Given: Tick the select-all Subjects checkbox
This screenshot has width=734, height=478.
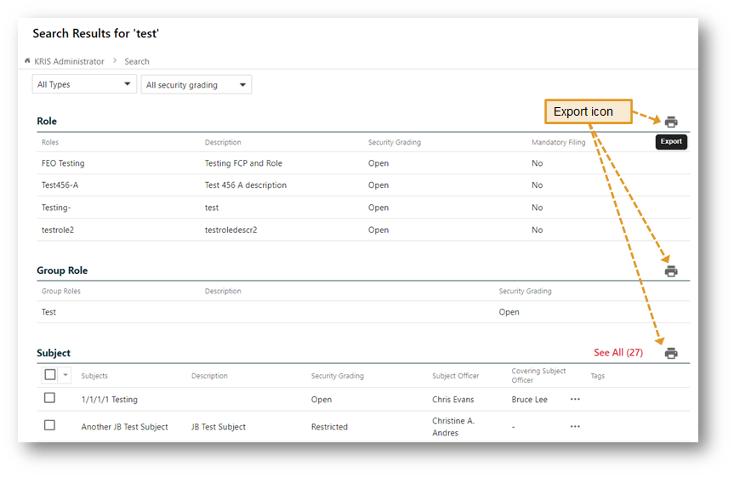Looking at the screenshot, I should click(x=50, y=374).
